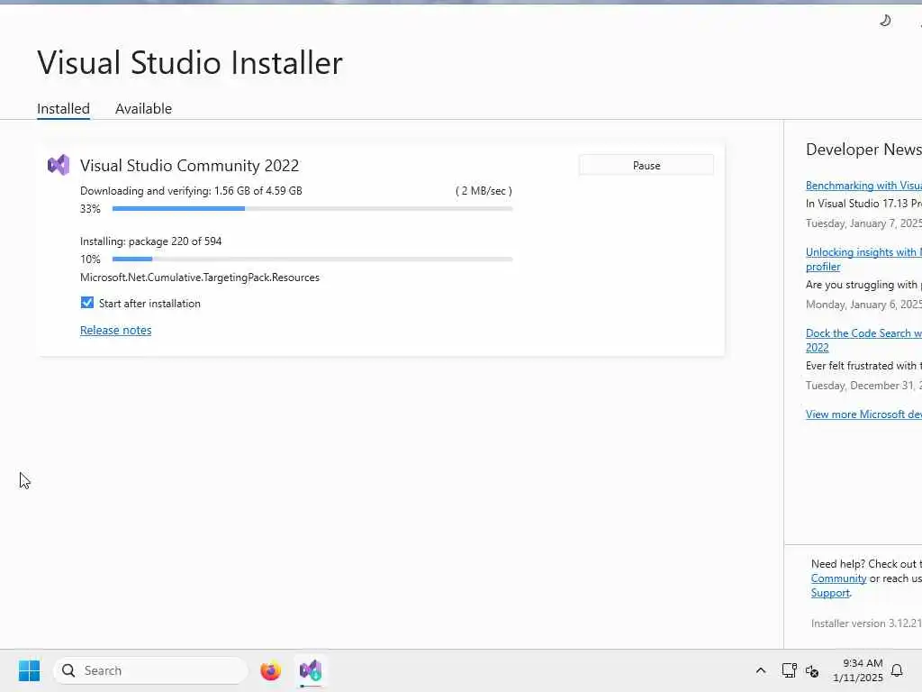Click the Visual Studio Installer title

tap(190, 62)
